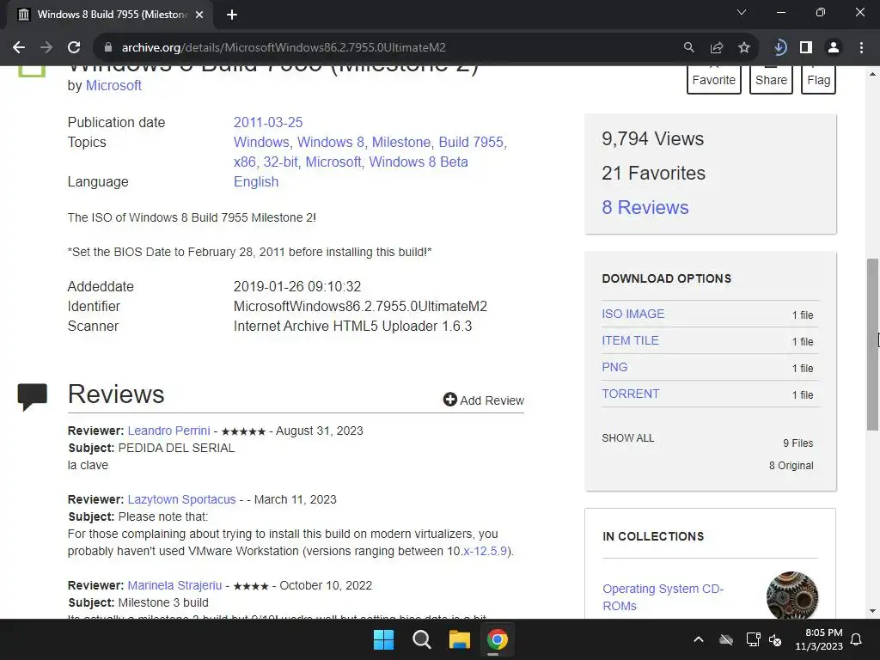The width and height of the screenshot is (880, 660).
Task: Click the 21 Favorites text
Action: click(x=653, y=173)
